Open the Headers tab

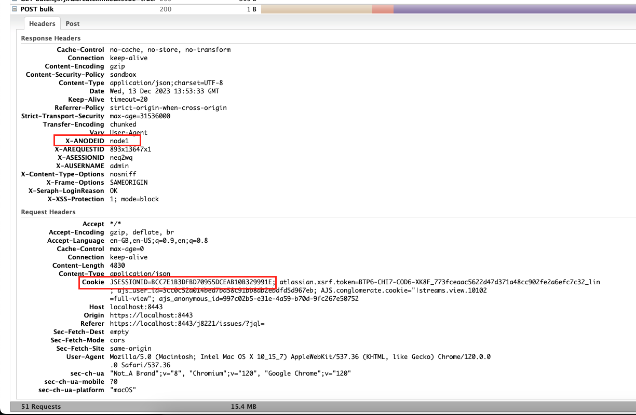tap(42, 23)
